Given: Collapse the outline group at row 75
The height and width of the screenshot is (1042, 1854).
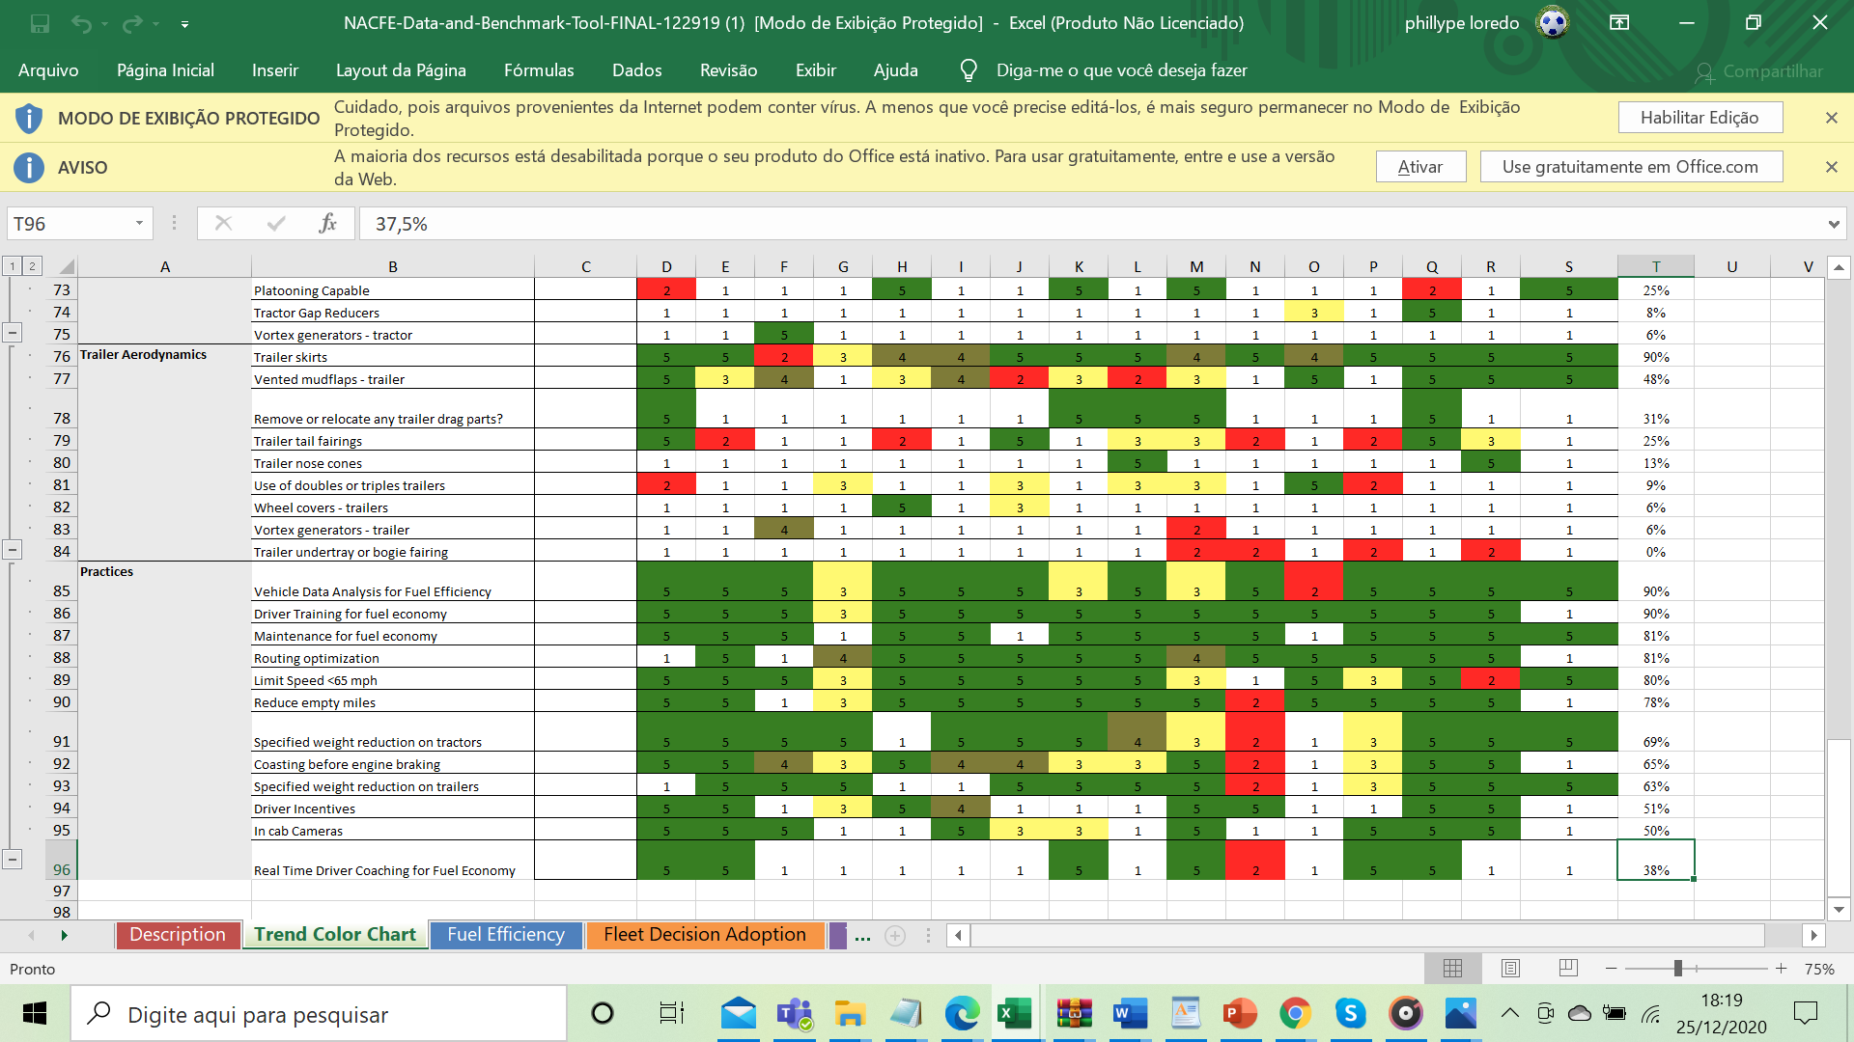Looking at the screenshot, I should pos(12,333).
